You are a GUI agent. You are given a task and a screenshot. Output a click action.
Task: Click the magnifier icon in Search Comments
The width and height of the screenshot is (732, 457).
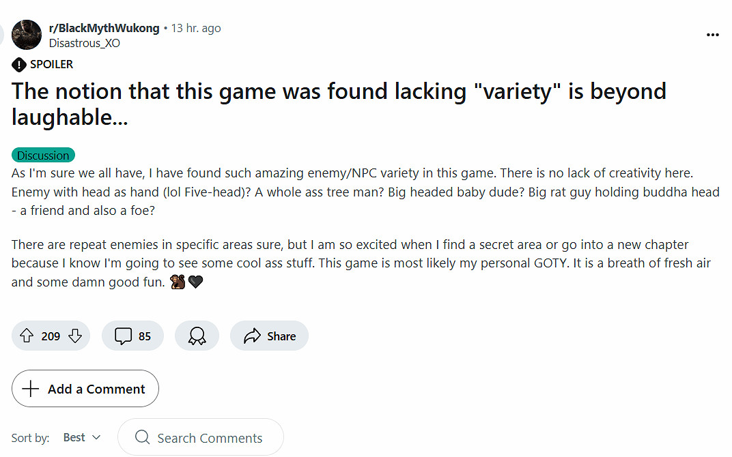[142, 437]
